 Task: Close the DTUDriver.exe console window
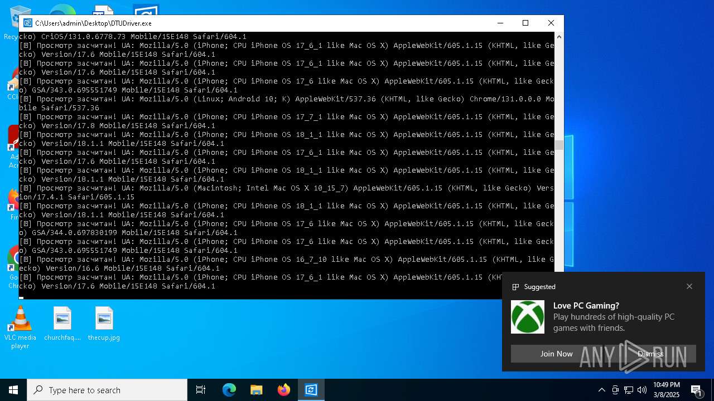551,23
